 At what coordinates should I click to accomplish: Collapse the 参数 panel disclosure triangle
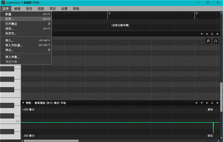(x=23, y=103)
